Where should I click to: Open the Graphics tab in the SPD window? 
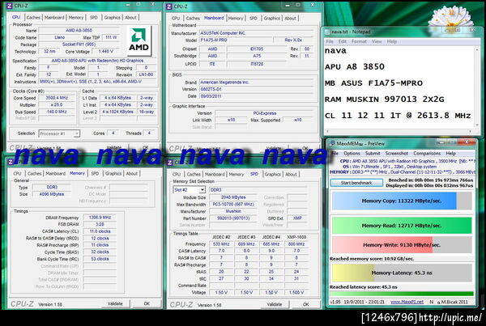(x=272, y=174)
